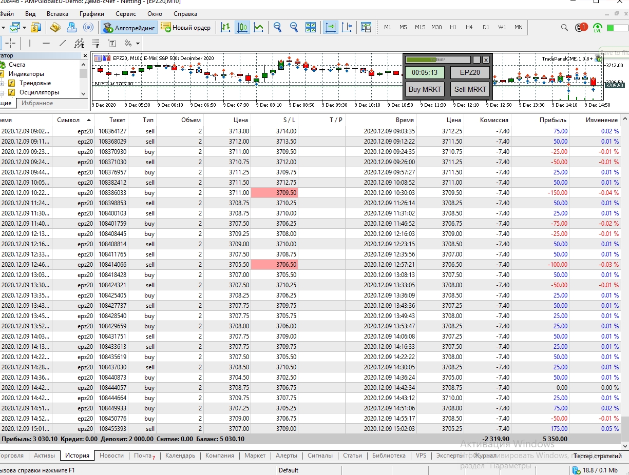This screenshot has height=475, width=629.
Task: Expand the Трендовые indicators tree node
Action: (x=2, y=83)
